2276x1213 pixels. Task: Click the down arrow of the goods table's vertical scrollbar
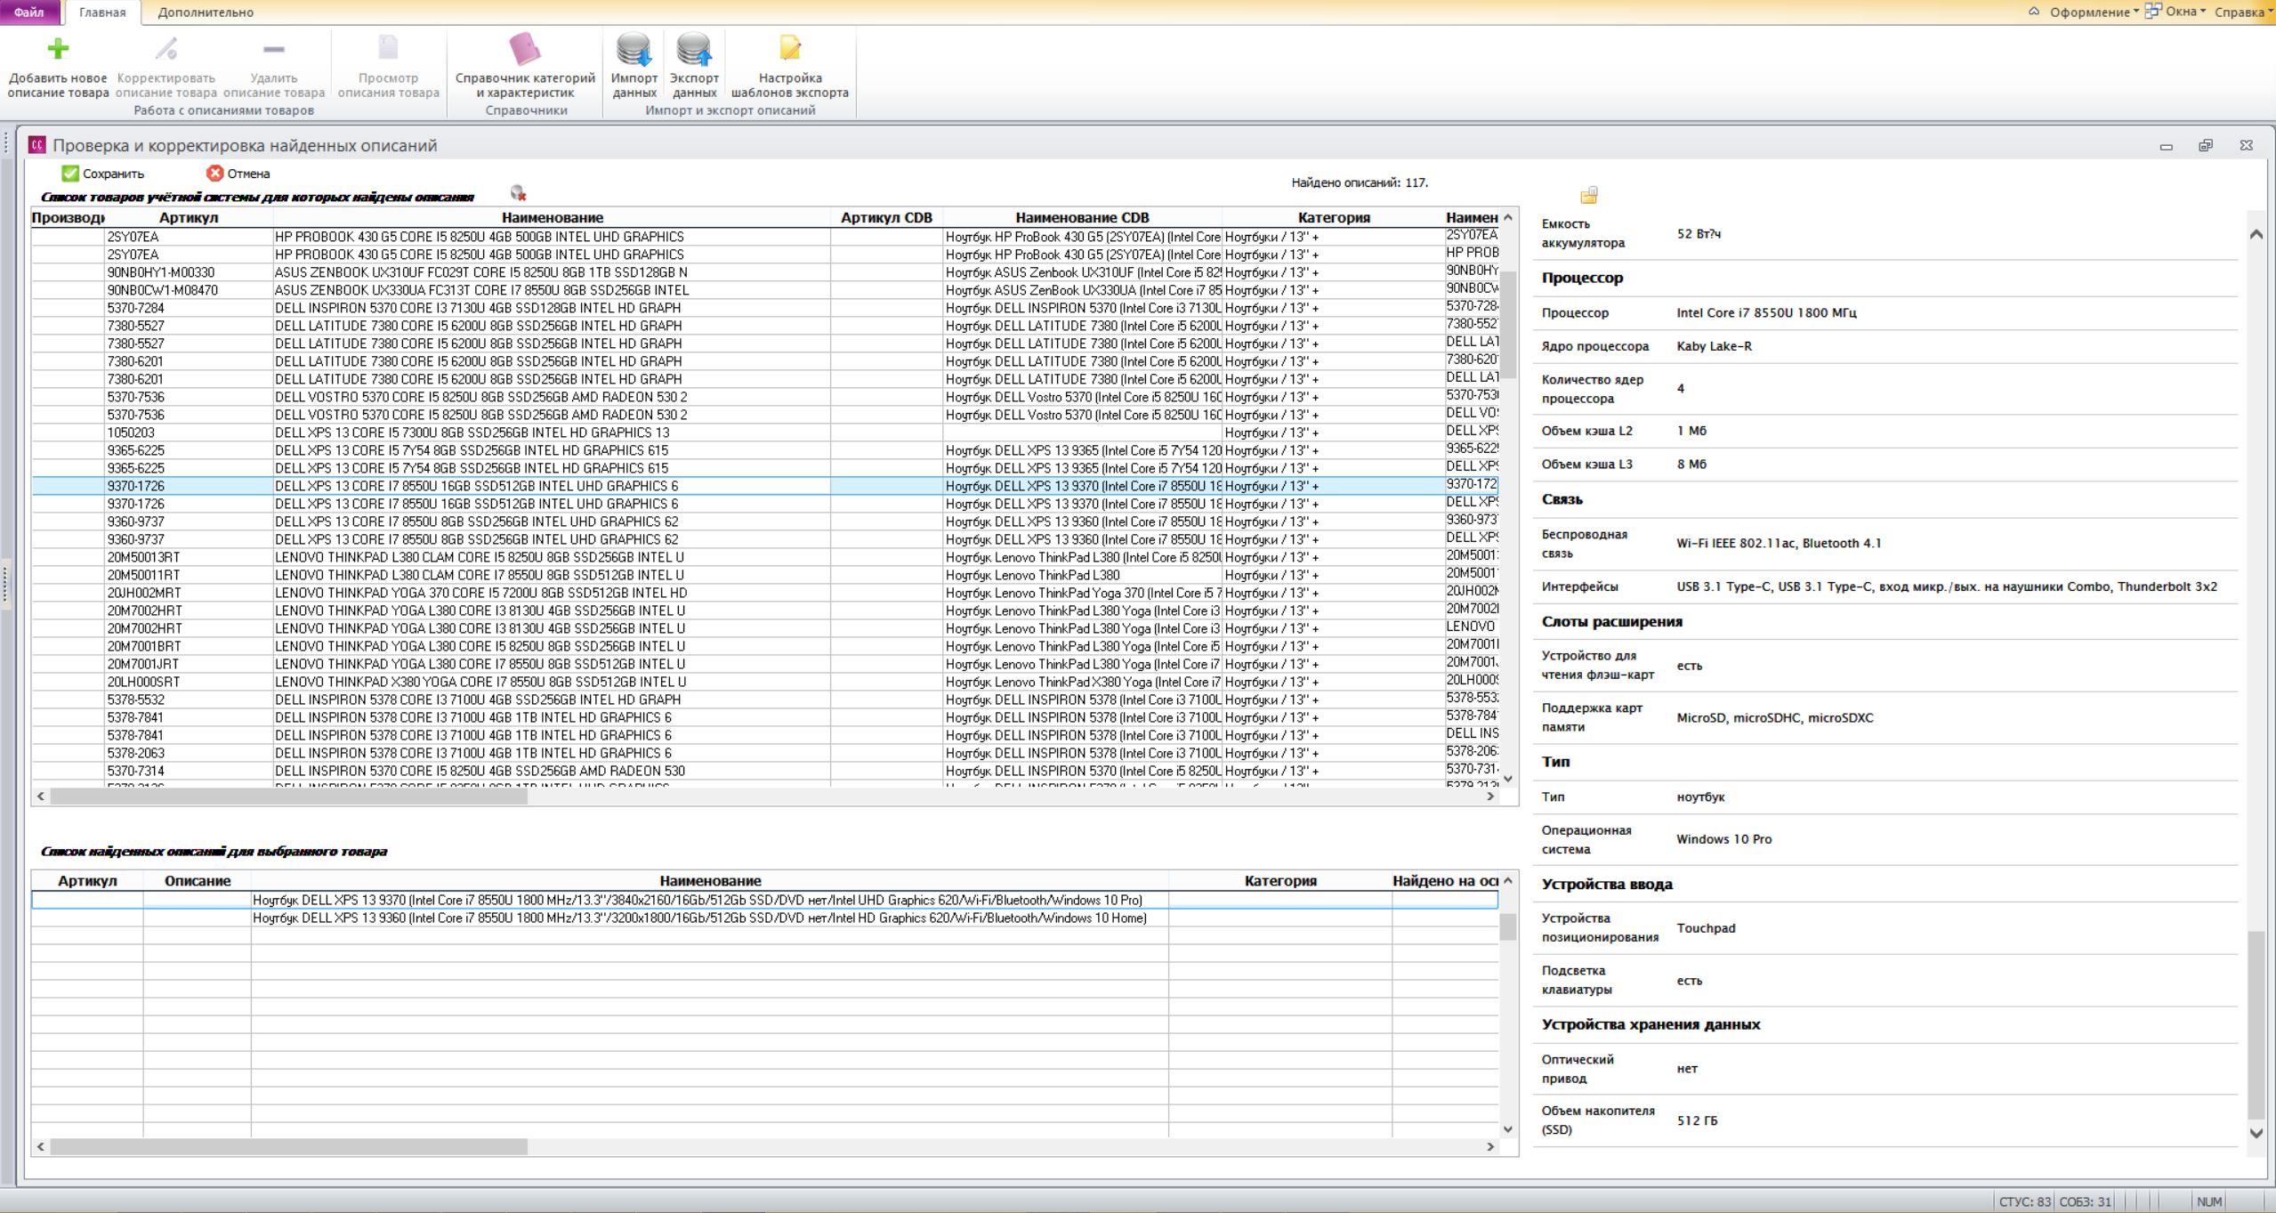[x=1508, y=779]
